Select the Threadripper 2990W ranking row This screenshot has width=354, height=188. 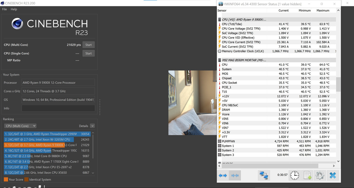tap(47, 134)
